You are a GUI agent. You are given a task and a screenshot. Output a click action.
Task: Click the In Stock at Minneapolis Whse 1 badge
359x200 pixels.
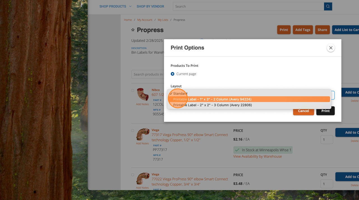point(263,150)
